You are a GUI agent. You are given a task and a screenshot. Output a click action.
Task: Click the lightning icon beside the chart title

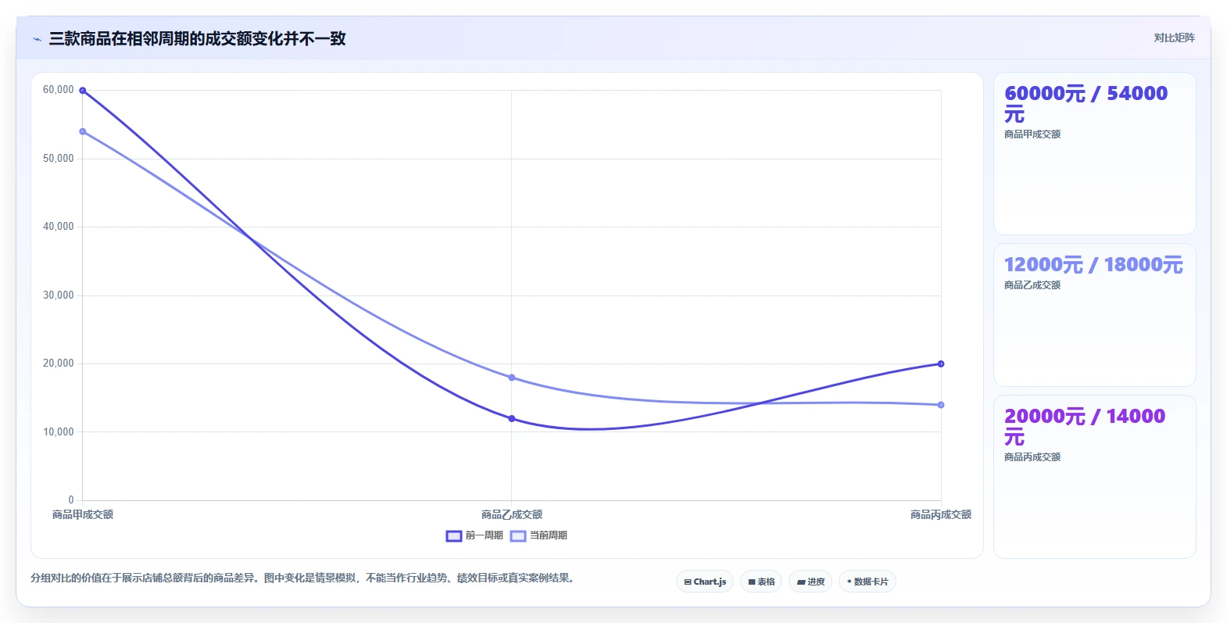coord(38,39)
